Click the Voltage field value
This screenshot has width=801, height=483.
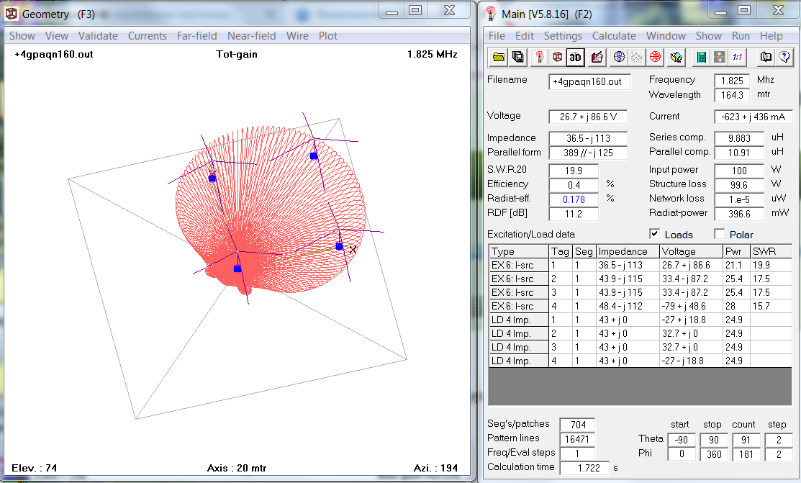pos(587,117)
